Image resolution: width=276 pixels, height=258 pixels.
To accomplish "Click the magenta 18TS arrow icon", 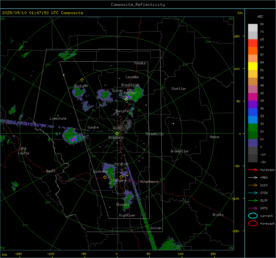I will [253, 208].
